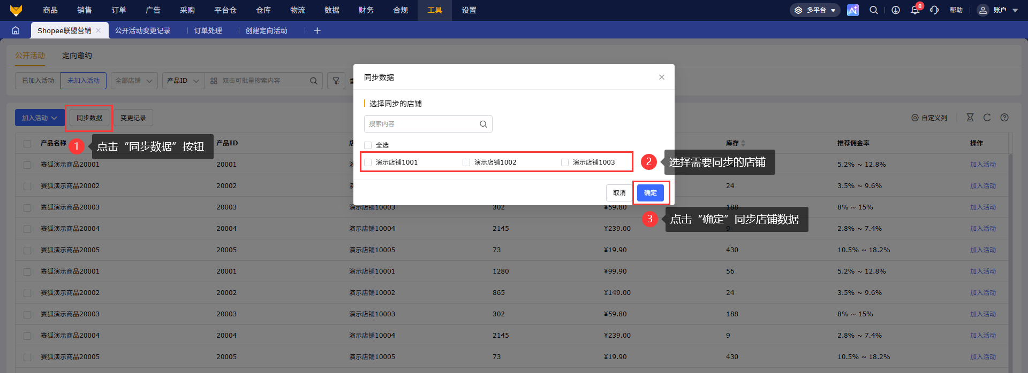
Task: Open notifications bell icon
Action: [x=915, y=10]
